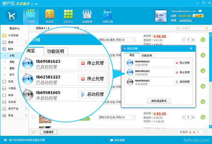Click the mail envelope icon near account
212x144 pixels.
coord(200,11)
